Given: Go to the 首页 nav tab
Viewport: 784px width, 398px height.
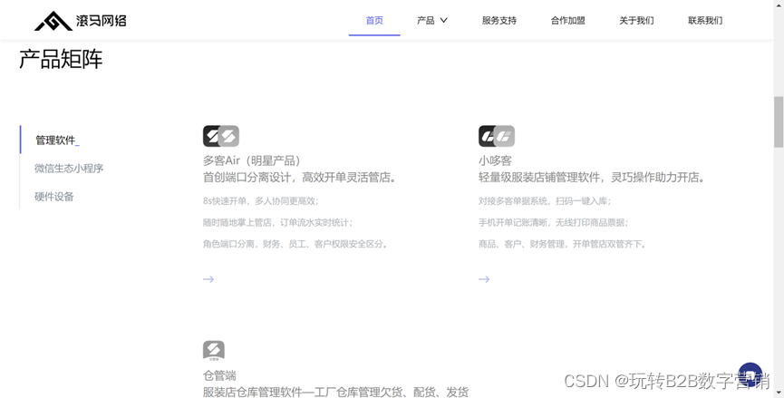Looking at the screenshot, I should pyautogui.click(x=374, y=21).
